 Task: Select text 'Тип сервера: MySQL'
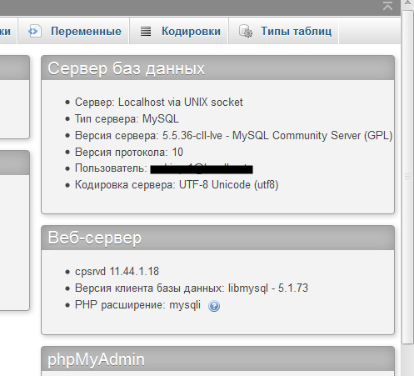pos(127,119)
